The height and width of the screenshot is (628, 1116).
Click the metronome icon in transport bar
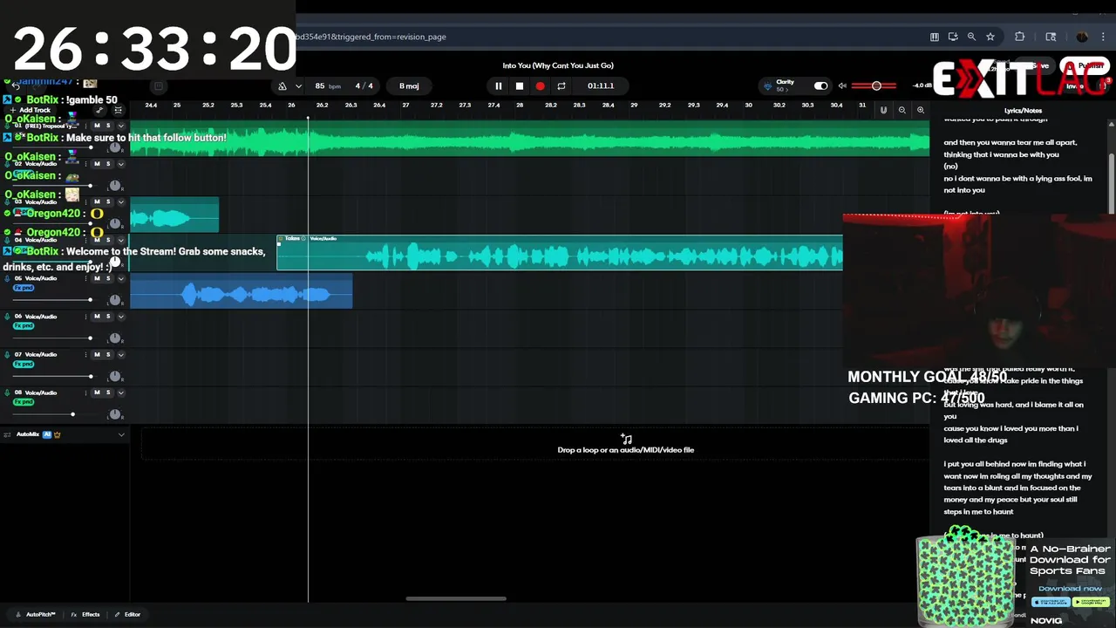pos(282,86)
